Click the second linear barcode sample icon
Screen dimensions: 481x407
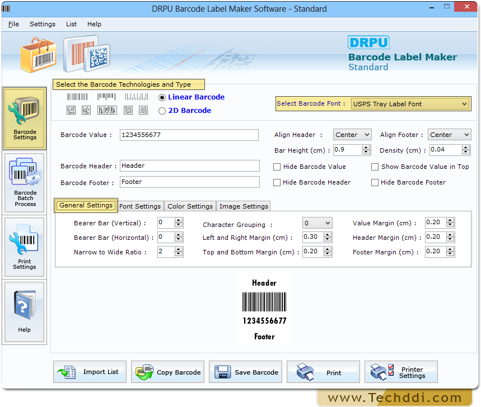(106, 97)
